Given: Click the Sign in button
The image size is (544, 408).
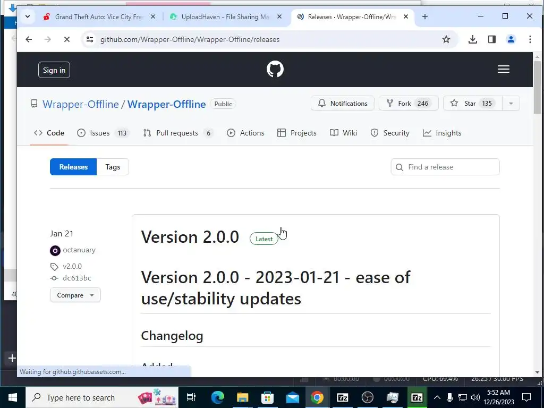Looking at the screenshot, I should [54, 70].
